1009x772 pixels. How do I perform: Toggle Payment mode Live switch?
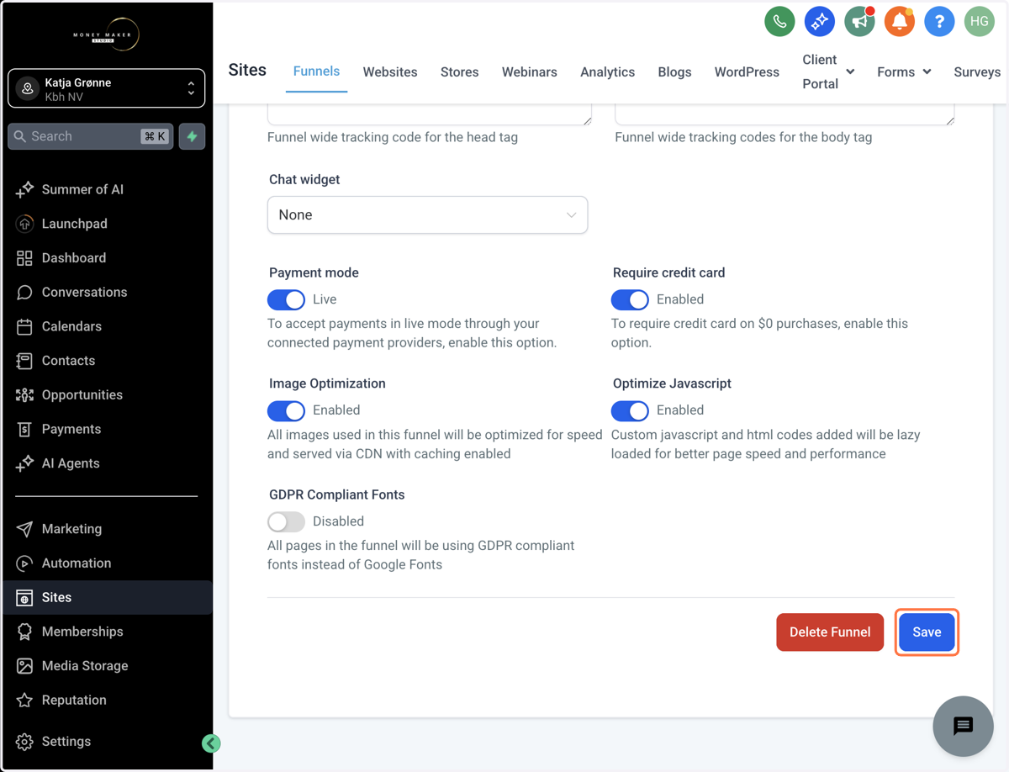pyautogui.click(x=286, y=299)
